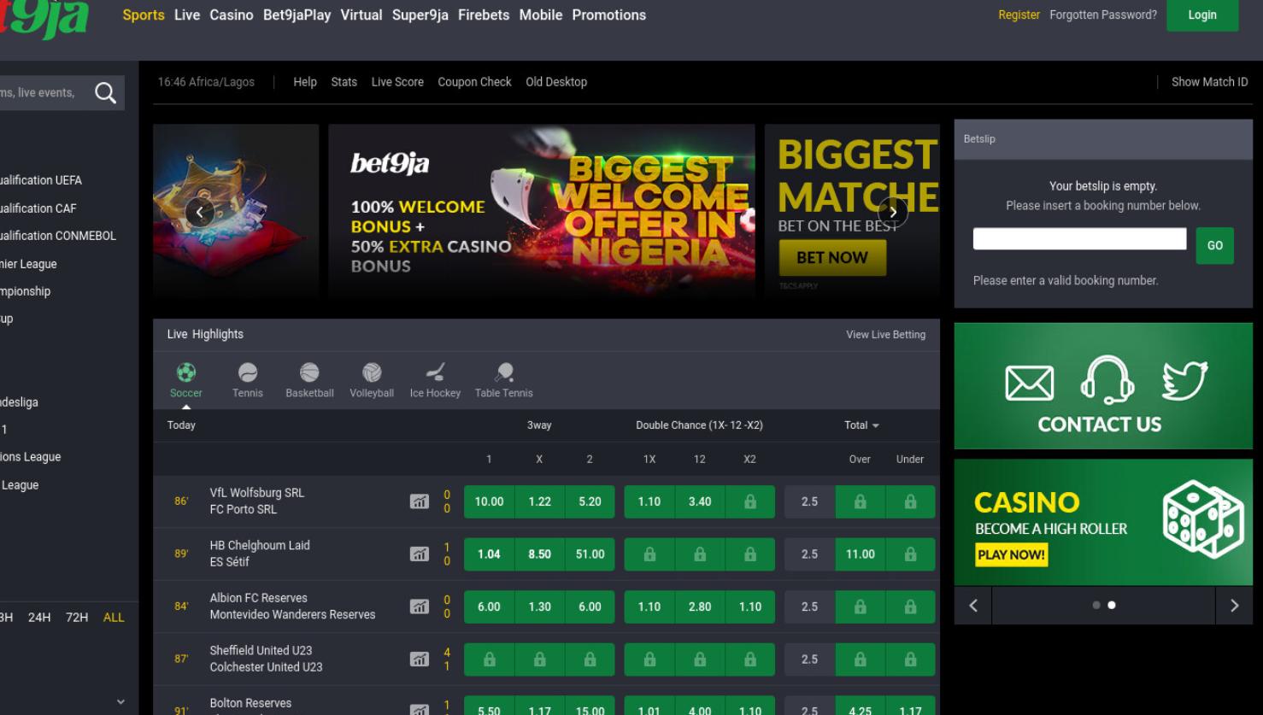The image size is (1263, 715).
Task: Open the Super9ja tab
Action: point(420,15)
